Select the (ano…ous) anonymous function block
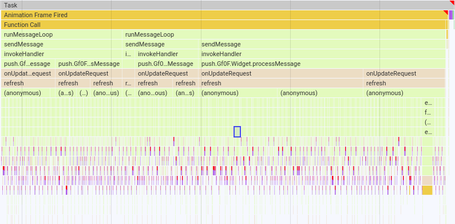455x224 pixels. point(154,93)
